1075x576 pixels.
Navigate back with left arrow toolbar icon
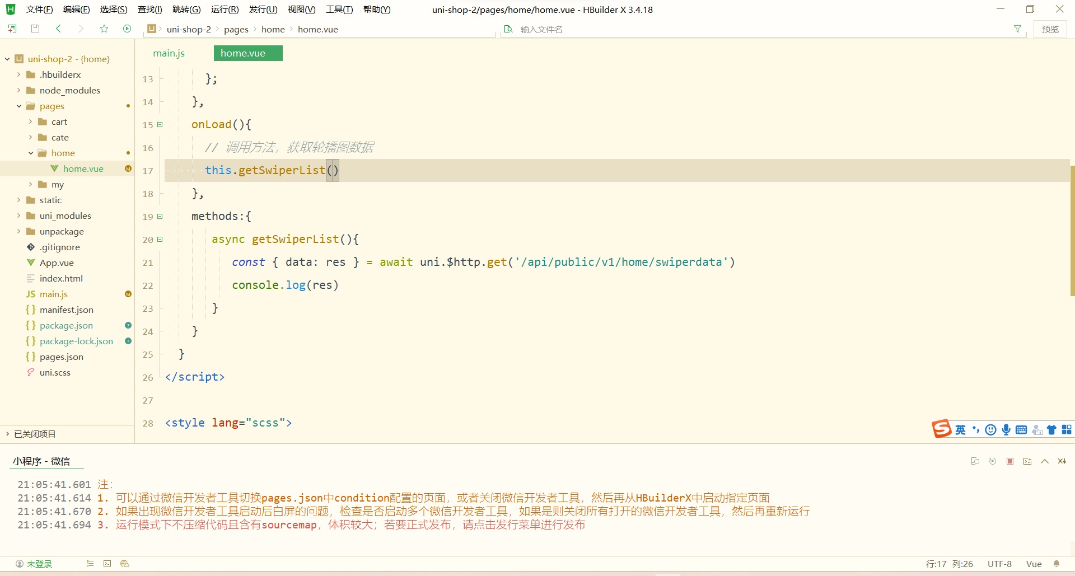(x=58, y=29)
